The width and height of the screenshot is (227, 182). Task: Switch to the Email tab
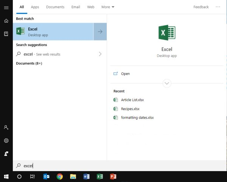pos(76,7)
